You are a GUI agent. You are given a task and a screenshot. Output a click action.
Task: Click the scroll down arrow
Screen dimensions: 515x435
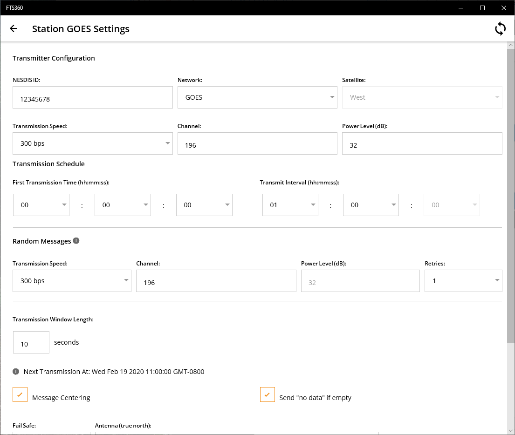point(510,430)
